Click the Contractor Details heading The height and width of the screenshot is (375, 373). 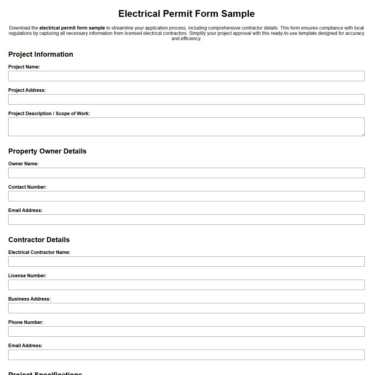(x=39, y=240)
